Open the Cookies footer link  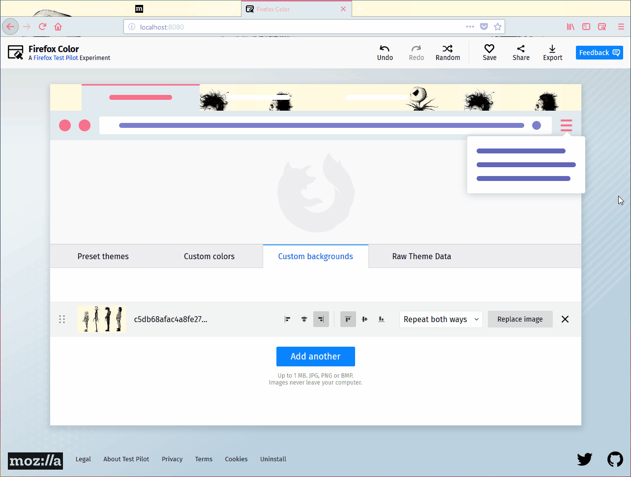click(236, 459)
